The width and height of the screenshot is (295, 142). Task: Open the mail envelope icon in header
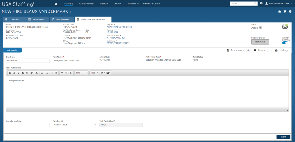261,4
